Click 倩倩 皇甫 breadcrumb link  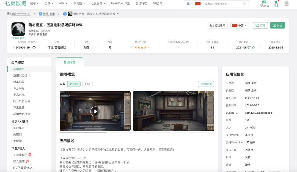(x=49, y=14)
